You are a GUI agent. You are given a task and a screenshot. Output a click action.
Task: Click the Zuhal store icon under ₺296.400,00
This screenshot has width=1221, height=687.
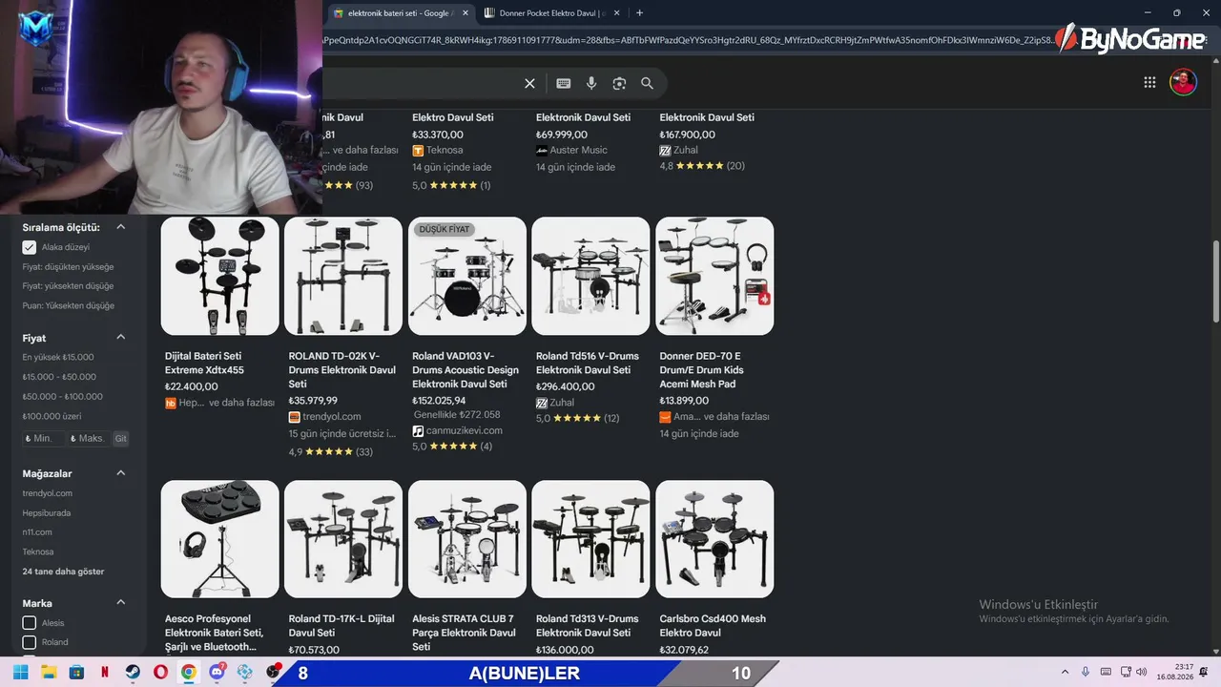542,404
